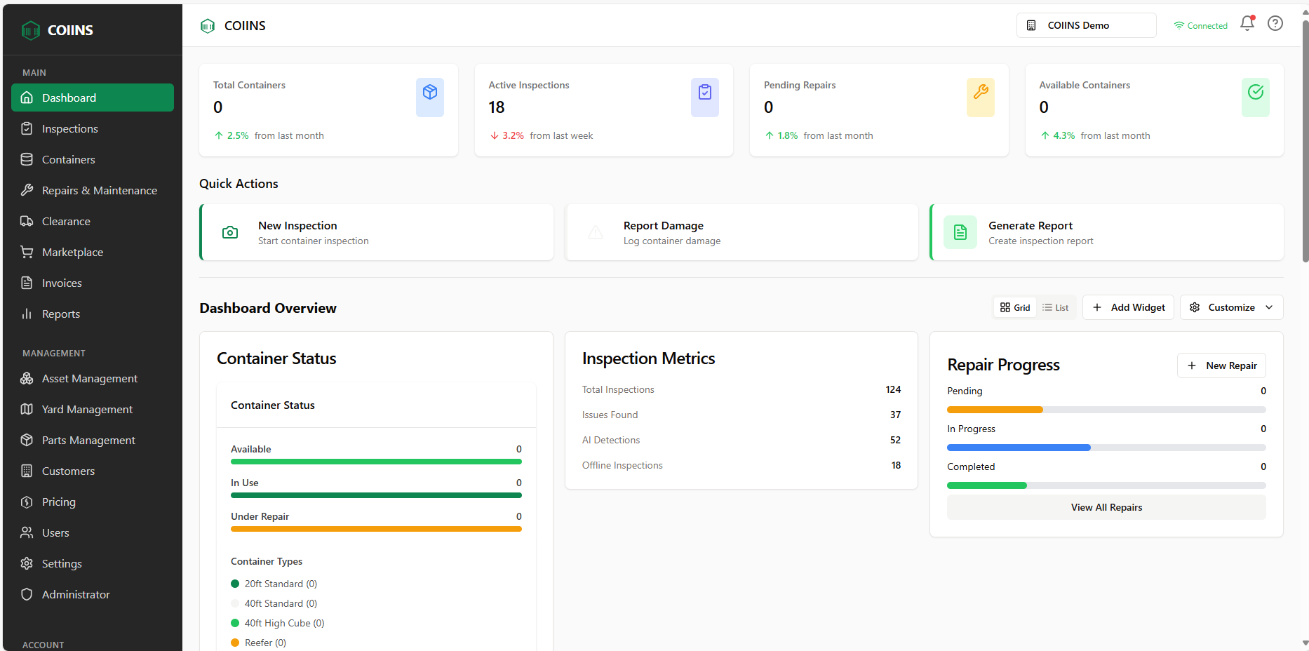This screenshot has height=651, width=1309.
Task: Toggle the 40ft Standard legend dot
Action: [x=235, y=603]
